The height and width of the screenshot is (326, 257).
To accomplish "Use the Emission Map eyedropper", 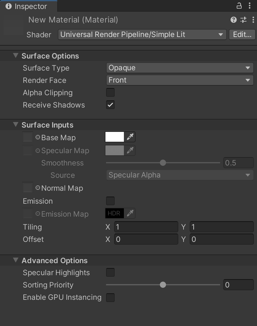I will [x=130, y=213].
